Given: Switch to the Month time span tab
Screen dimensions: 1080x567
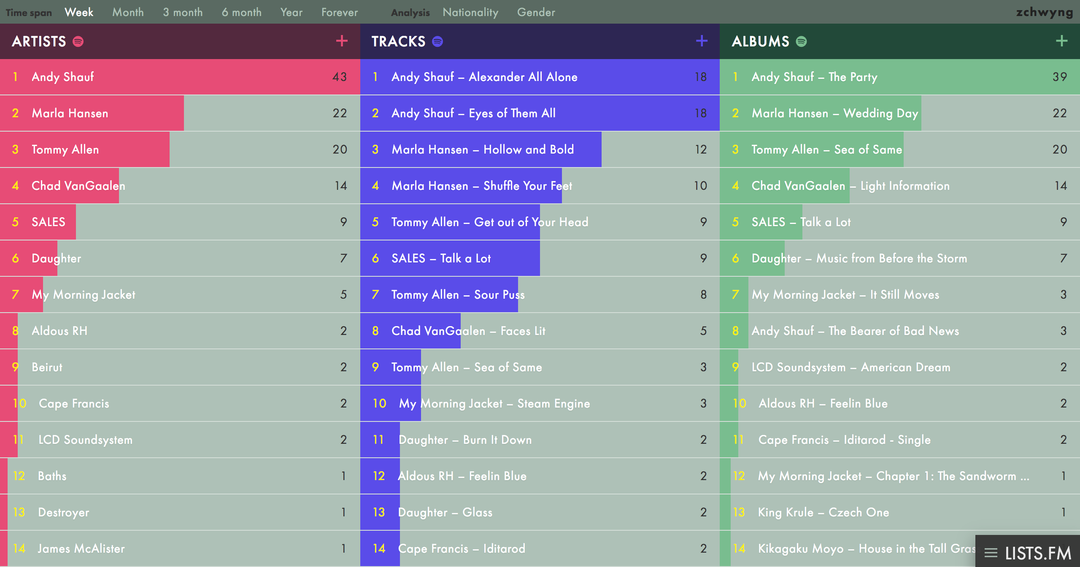Looking at the screenshot, I should pos(128,12).
